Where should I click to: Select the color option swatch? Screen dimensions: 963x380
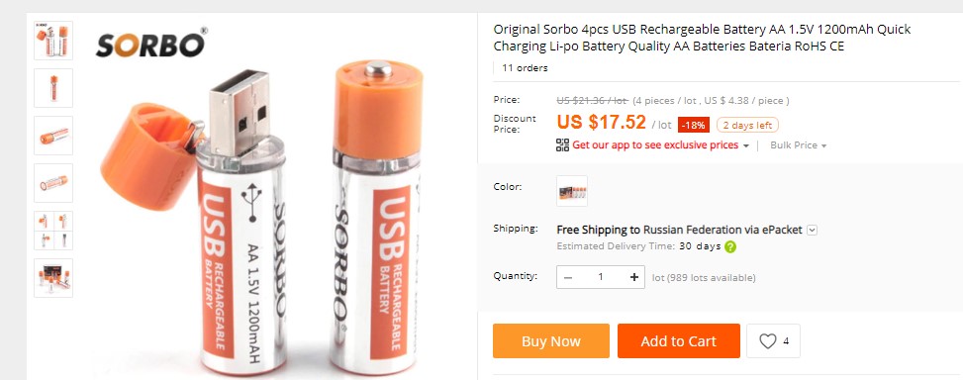[572, 191]
